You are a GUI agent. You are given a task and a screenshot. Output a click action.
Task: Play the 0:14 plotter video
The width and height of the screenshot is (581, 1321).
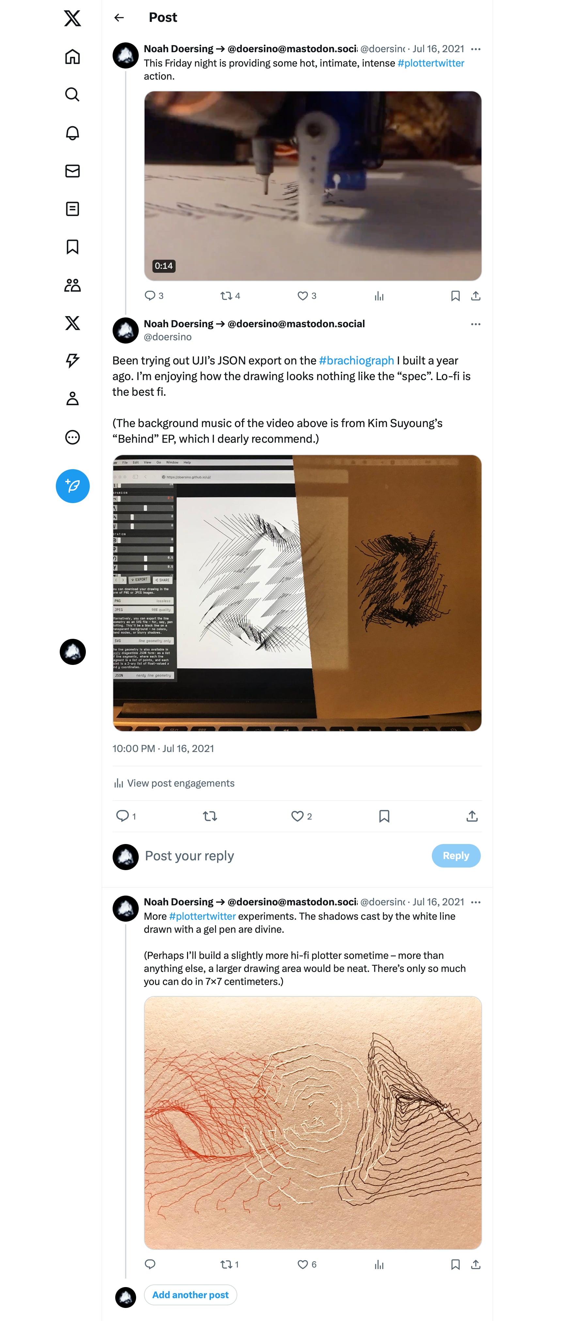[313, 186]
